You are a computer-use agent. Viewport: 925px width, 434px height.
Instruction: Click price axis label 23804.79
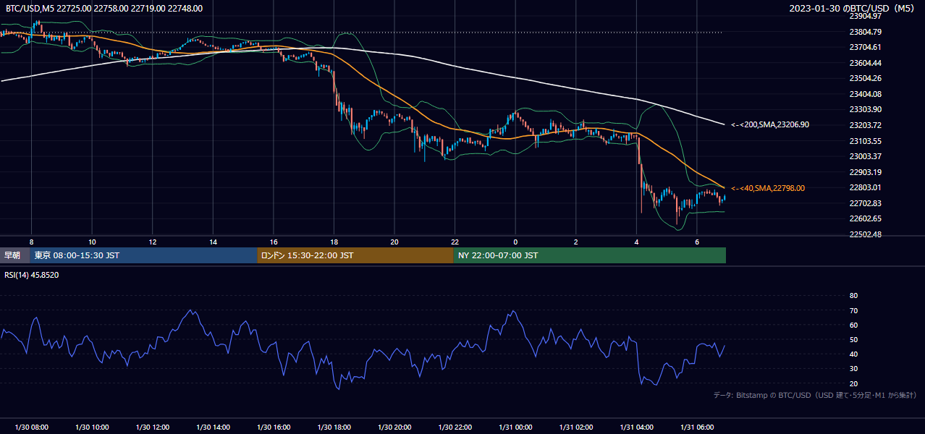coord(865,32)
